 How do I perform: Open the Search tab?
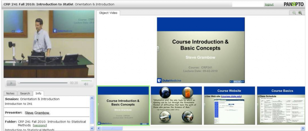(25, 93)
